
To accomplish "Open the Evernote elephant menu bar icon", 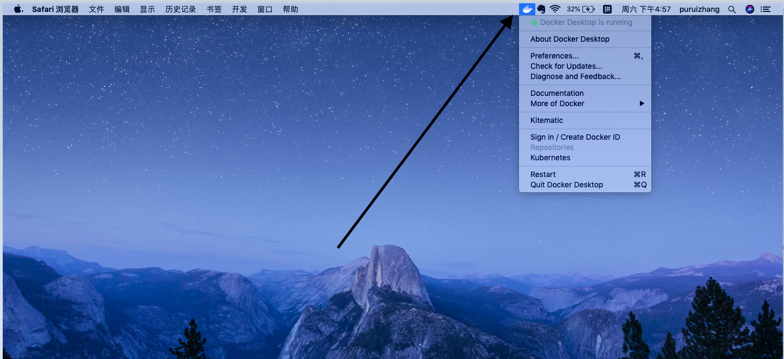I will click(541, 9).
